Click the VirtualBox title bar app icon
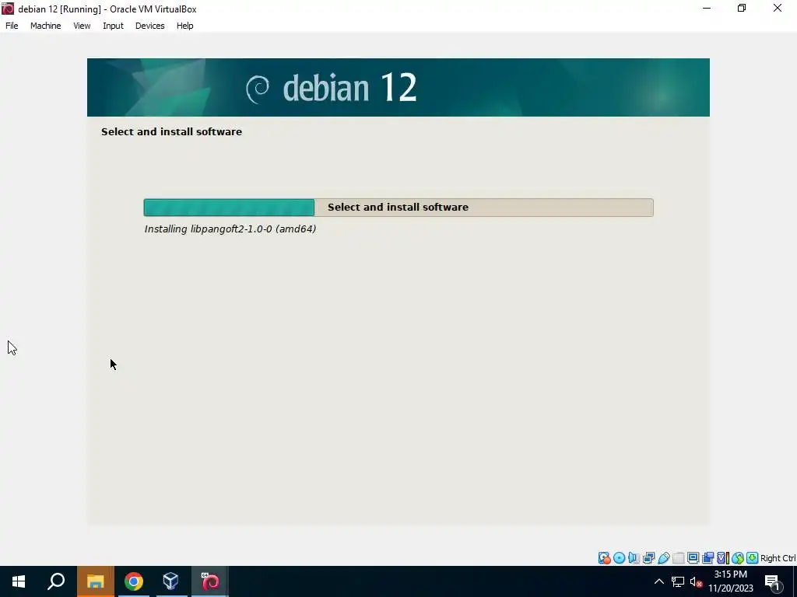Viewport: 797px width, 597px height. coord(8,9)
